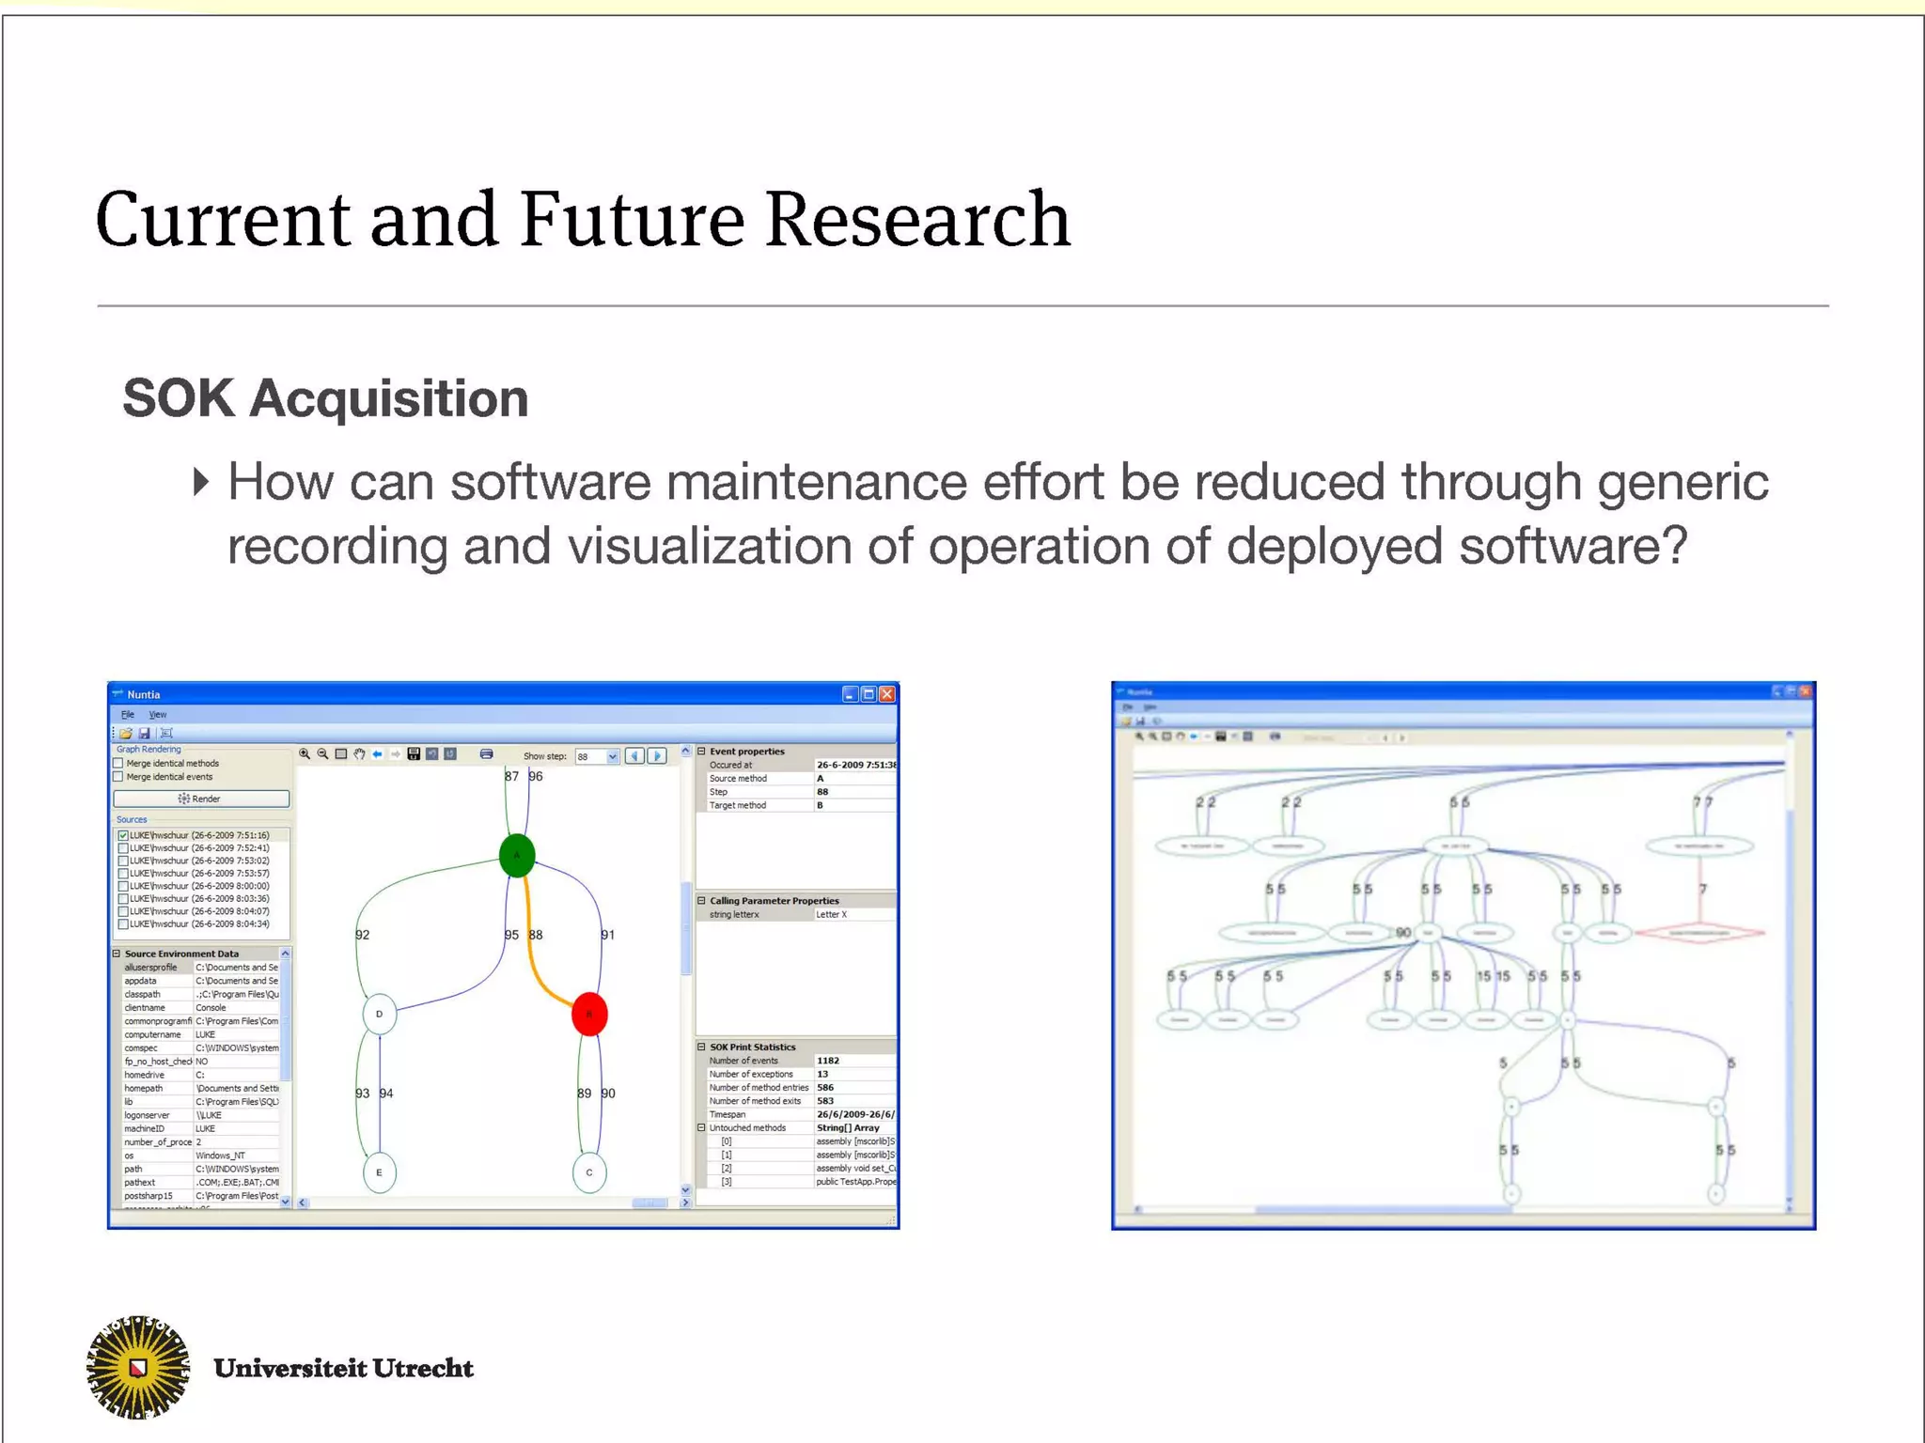
Task: Select the zoom out magnifier tool
Action: click(x=322, y=754)
